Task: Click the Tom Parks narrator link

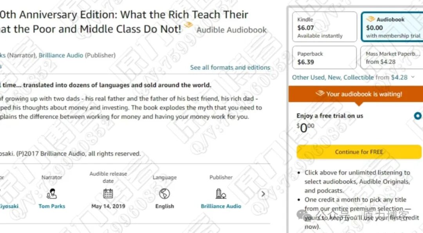Action: pos(52,206)
